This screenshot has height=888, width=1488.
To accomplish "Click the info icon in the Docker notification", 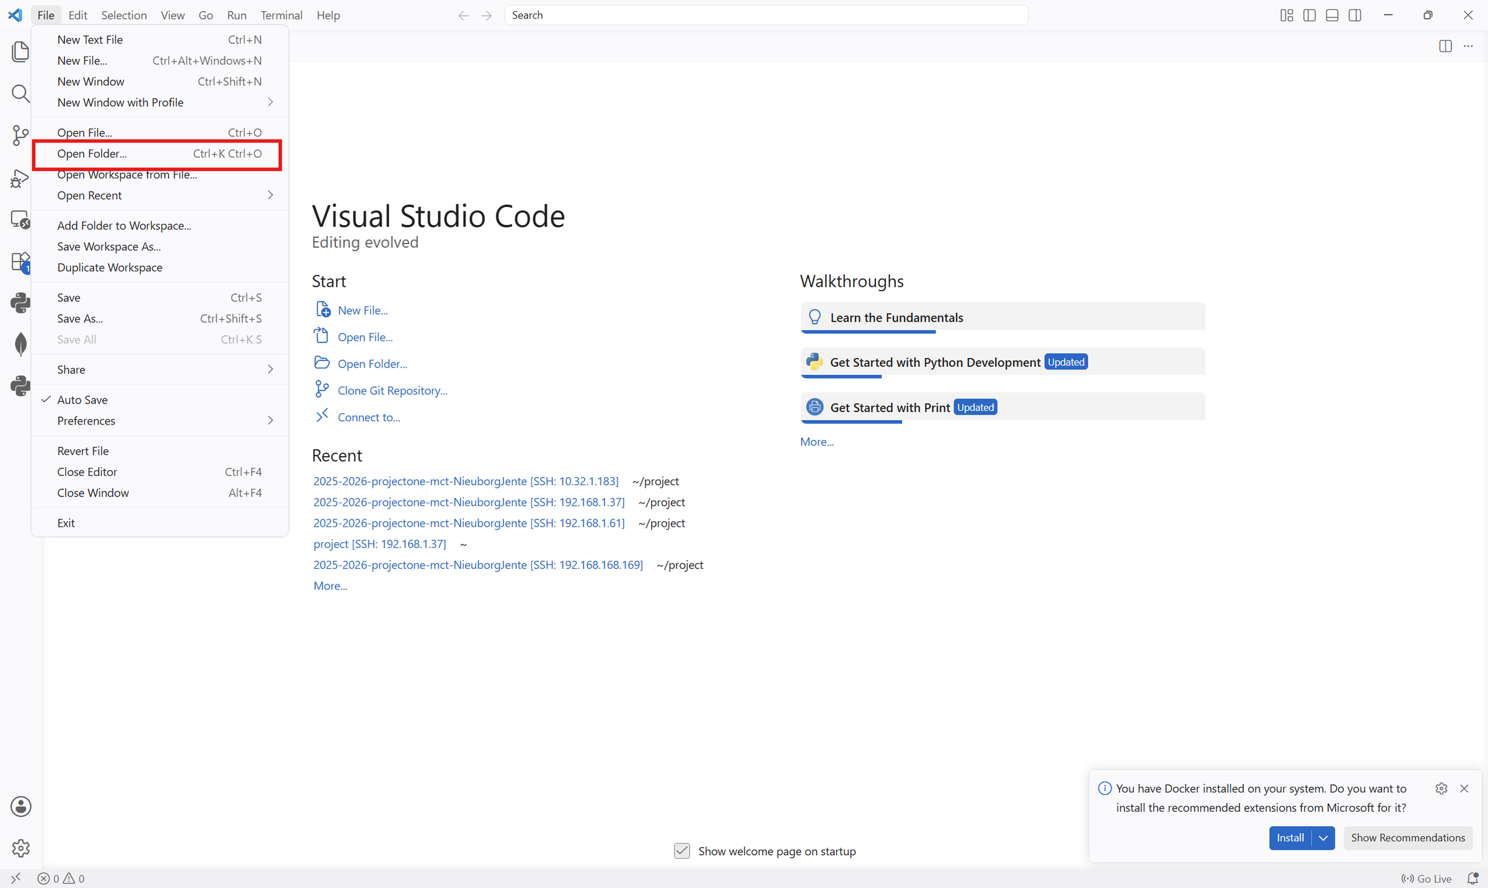I will point(1105,788).
